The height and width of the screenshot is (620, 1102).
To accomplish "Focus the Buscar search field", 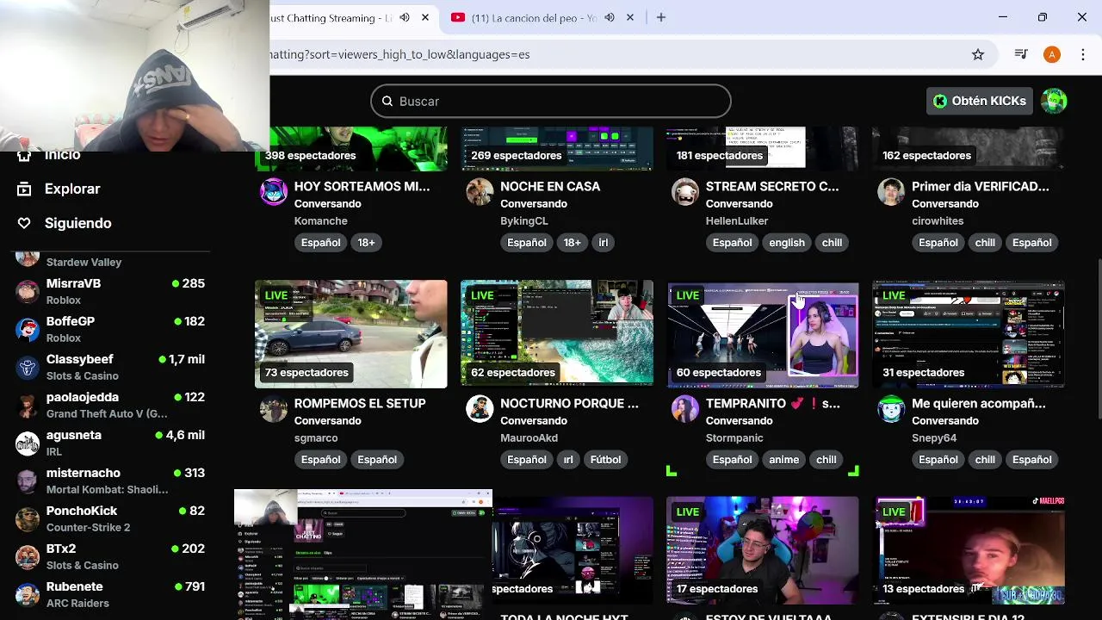I will pyautogui.click(x=551, y=101).
